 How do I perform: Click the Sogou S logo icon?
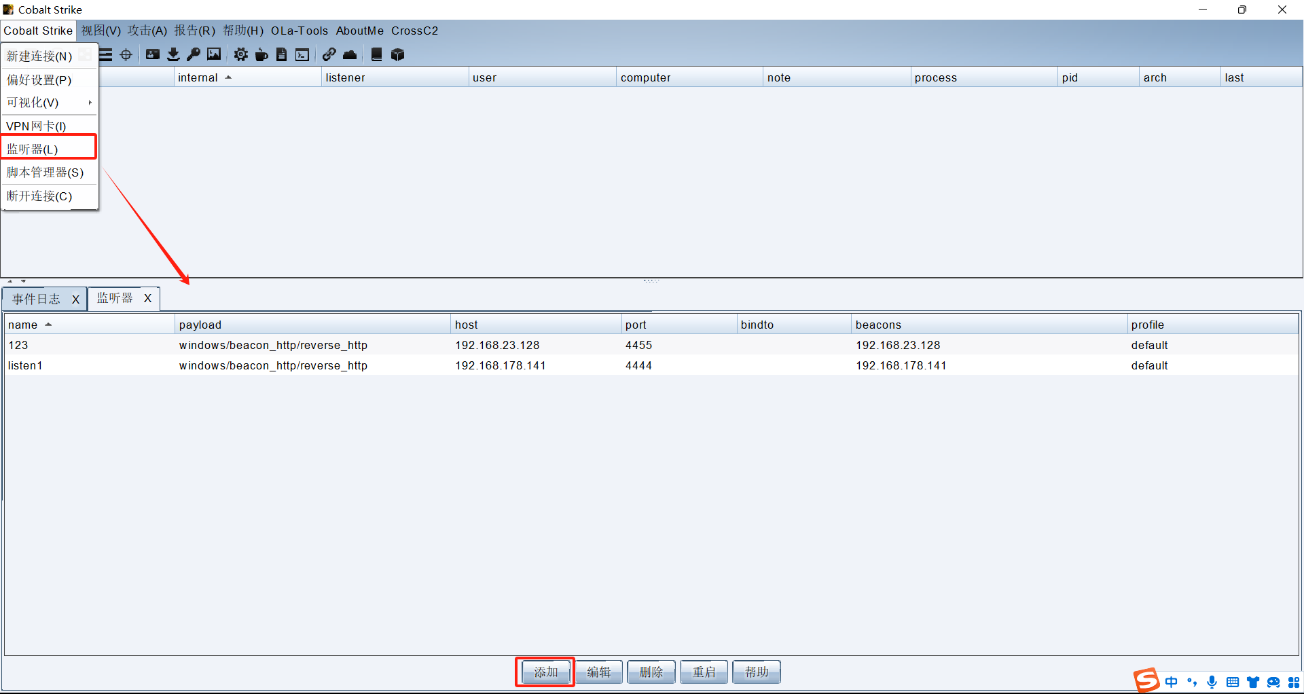click(x=1146, y=680)
